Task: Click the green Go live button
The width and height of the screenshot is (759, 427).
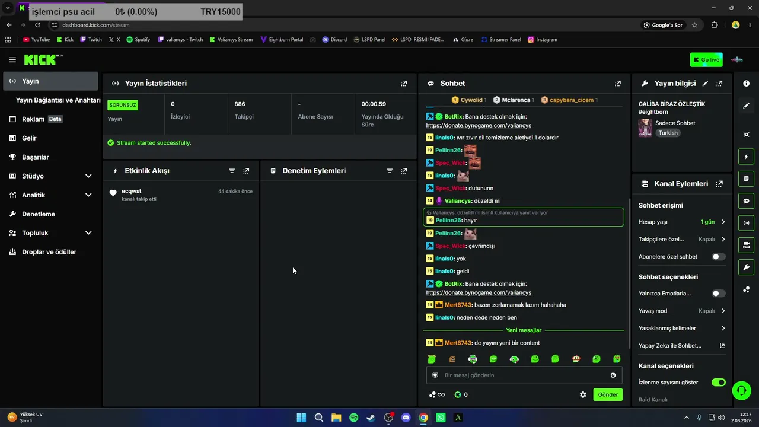Action: [x=706, y=60]
